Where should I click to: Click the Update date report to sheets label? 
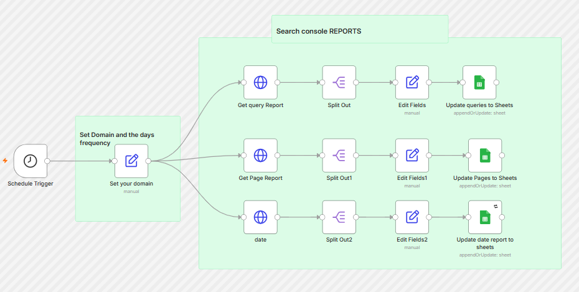pos(485,243)
